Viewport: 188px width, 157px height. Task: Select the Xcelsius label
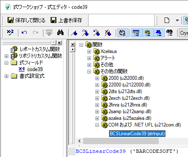point(109,51)
